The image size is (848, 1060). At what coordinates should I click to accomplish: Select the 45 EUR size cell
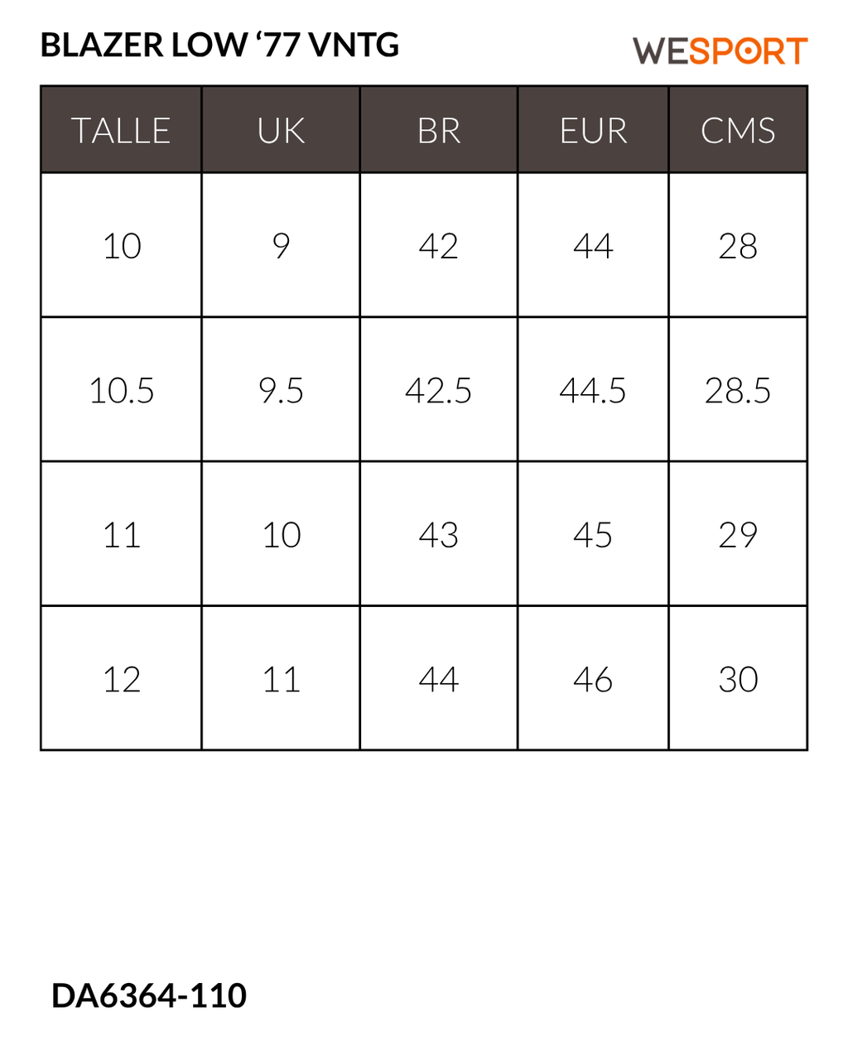tap(593, 534)
